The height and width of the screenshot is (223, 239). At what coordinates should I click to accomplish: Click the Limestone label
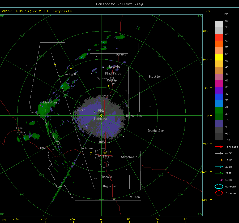(x=50, y=102)
